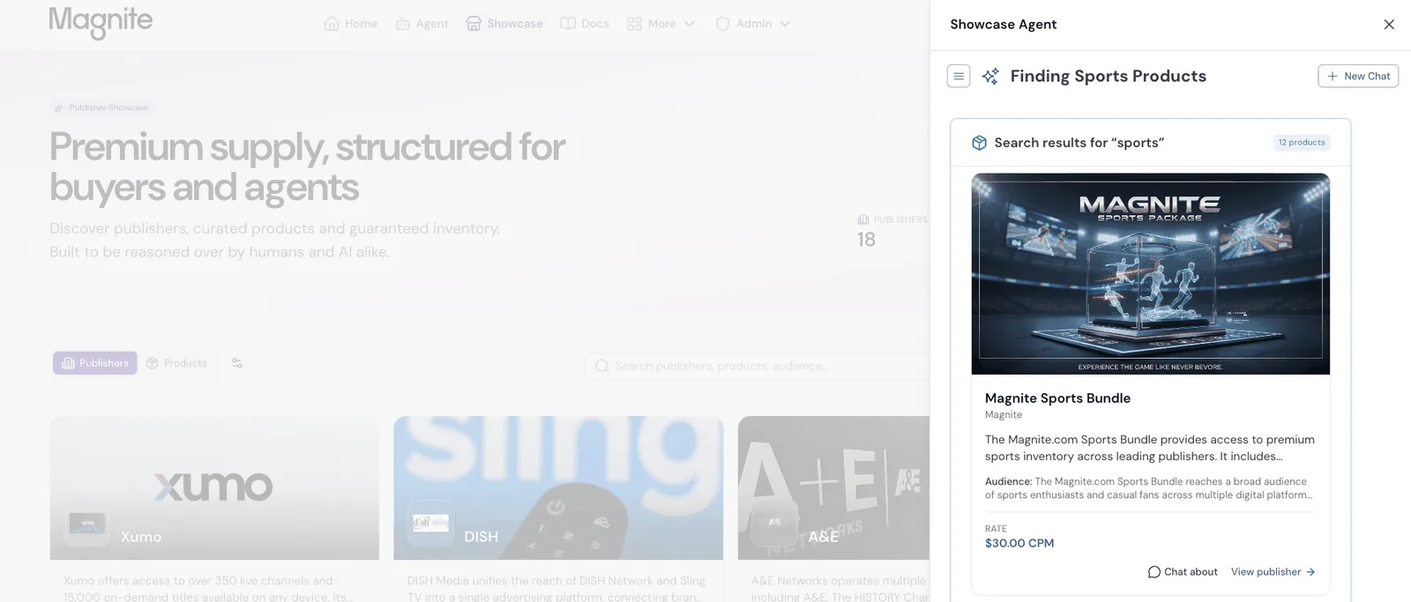The image size is (1411, 602).
Task: Click the DISH Media description text
Action: tap(556, 589)
